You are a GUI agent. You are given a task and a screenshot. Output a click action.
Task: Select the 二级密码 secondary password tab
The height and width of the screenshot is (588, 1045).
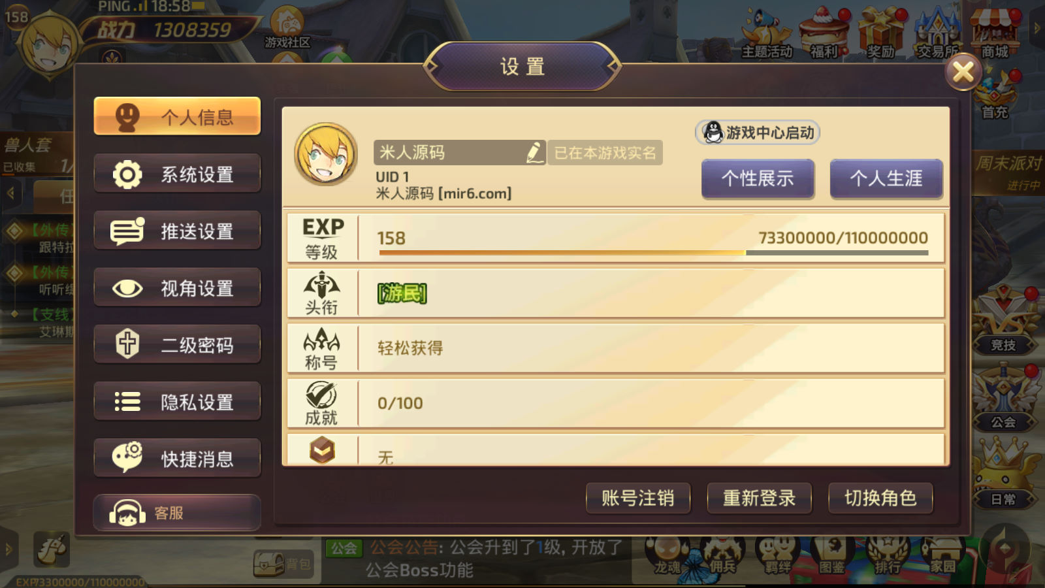(x=177, y=344)
